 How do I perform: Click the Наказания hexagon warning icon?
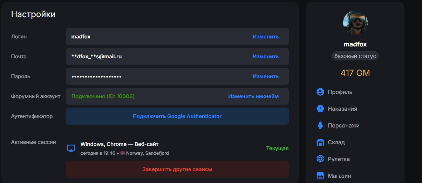click(x=320, y=109)
